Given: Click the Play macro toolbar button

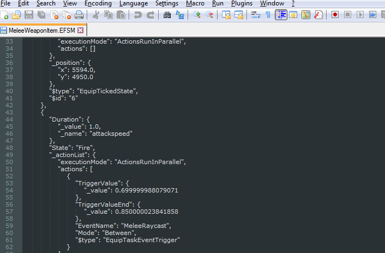Looking at the screenshot, I should [x=360, y=15].
